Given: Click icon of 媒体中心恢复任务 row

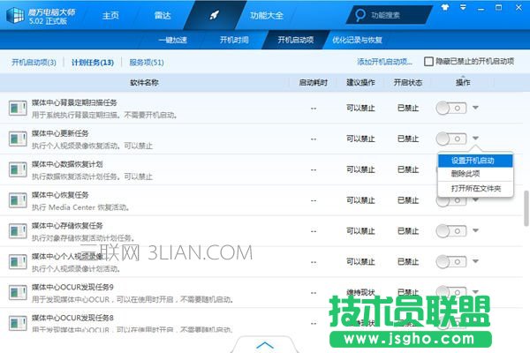Looking at the screenshot, I should click(x=19, y=200).
